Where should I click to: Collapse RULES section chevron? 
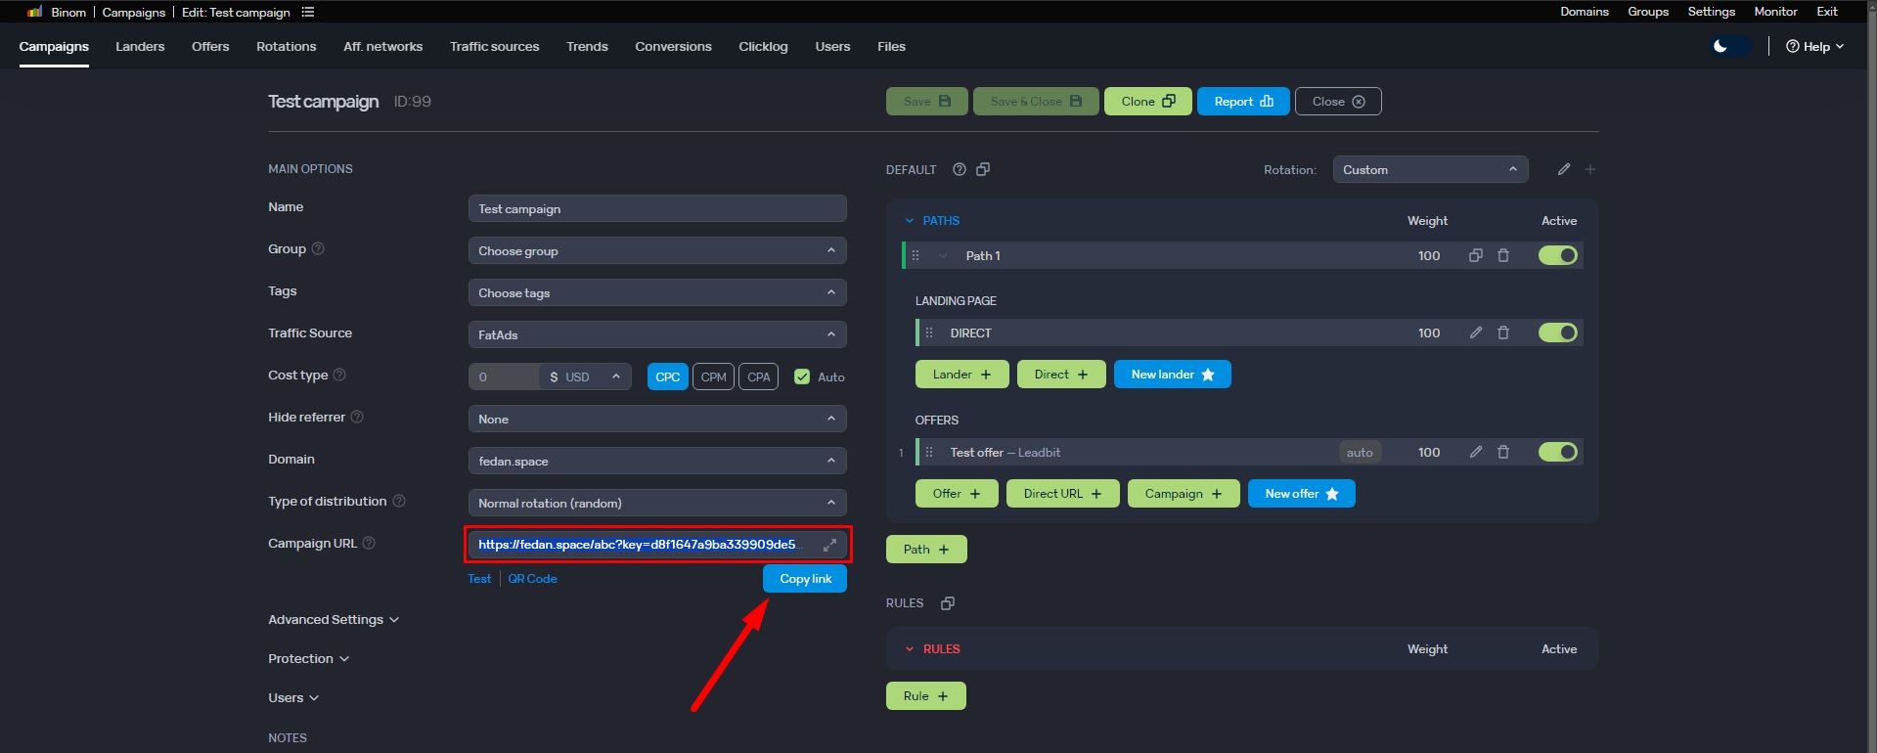pyautogui.click(x=909, y=649)
